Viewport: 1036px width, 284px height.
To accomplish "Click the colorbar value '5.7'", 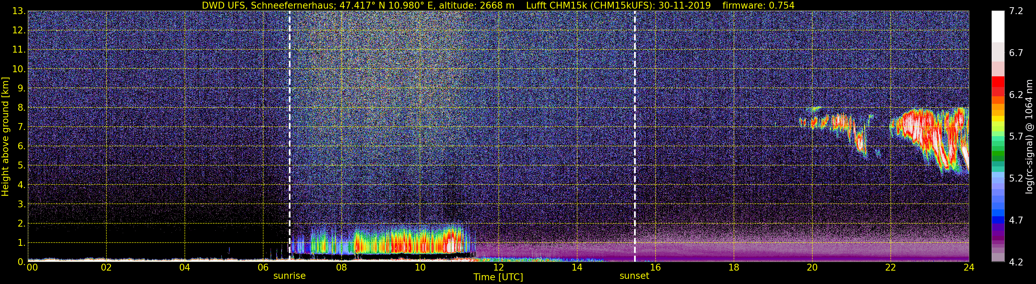I will click(x=1016, y=137).
